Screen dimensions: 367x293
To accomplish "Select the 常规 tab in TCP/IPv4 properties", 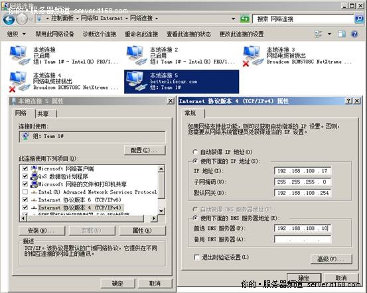I will click(x=190, y=113).
